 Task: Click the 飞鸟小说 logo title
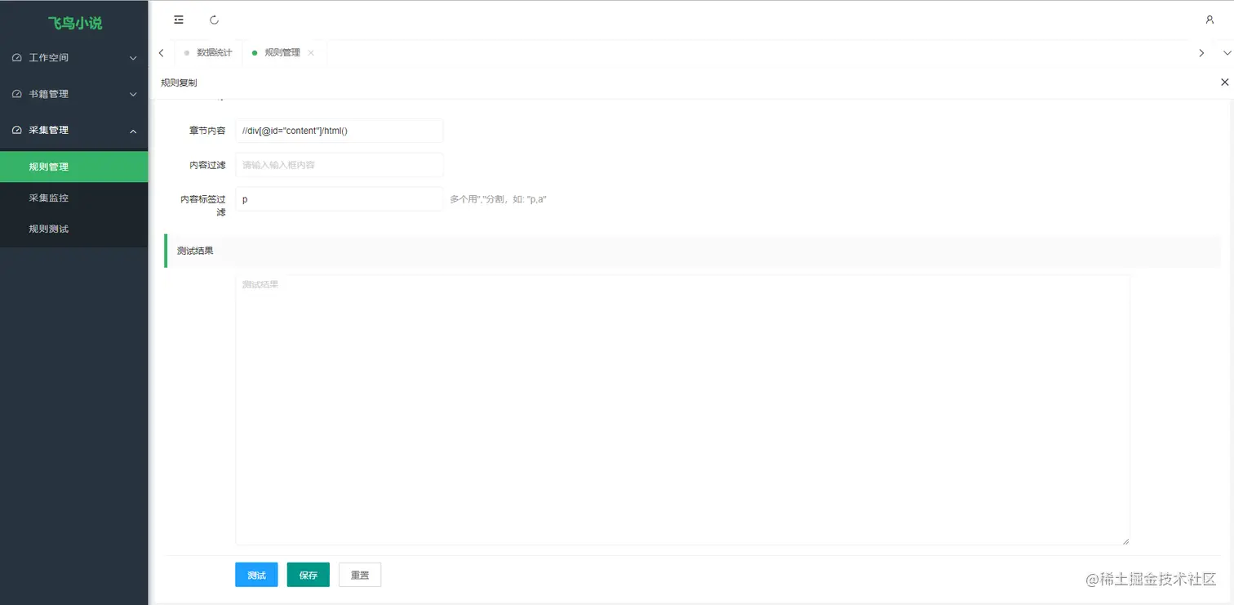75,23
